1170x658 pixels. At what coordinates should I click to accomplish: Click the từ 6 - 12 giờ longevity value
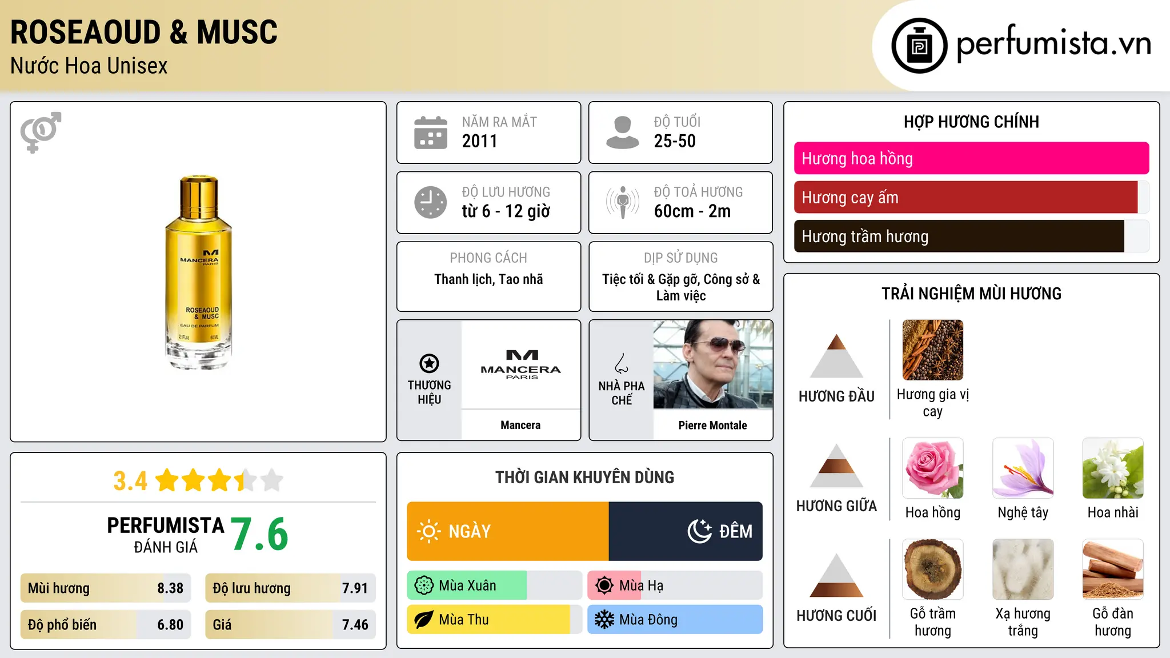(506, 211)
